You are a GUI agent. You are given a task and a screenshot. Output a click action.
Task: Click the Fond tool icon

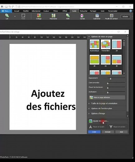(x=23, y=17)
